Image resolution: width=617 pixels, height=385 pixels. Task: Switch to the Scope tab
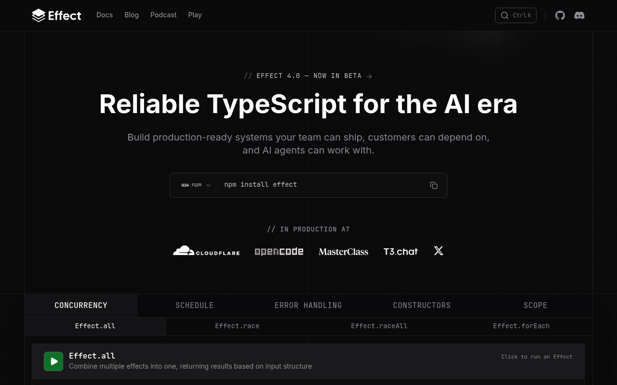pos(536,306)
